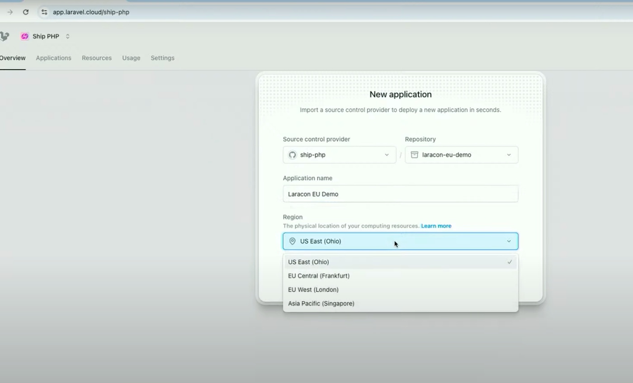
Task: Click the location pin icon in Region field
Action: pyautogui.click(x=293, y=241)
